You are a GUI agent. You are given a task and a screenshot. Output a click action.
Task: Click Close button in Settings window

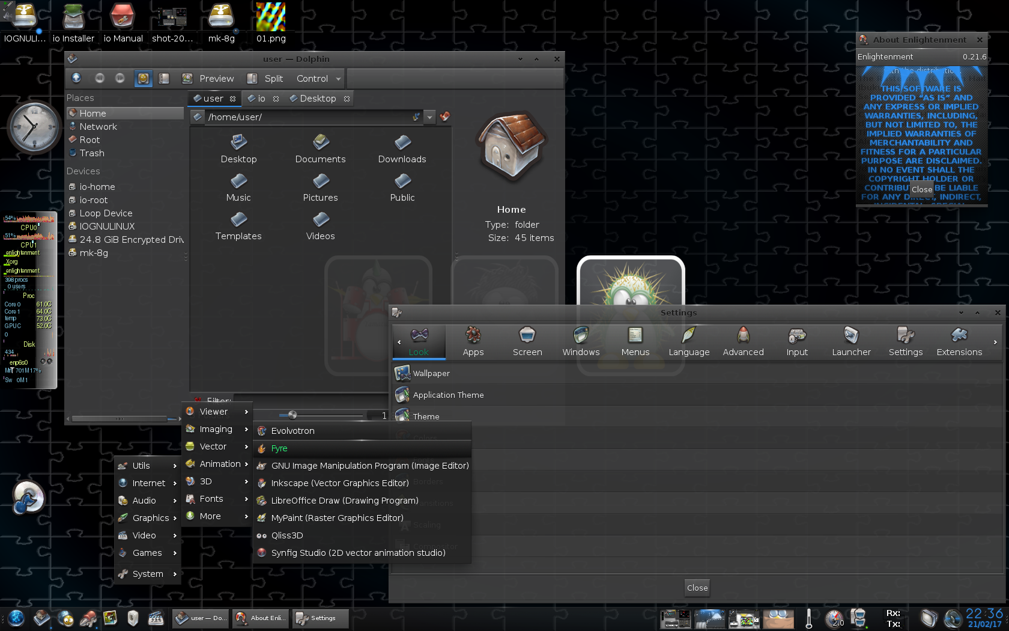pyautogui.click(x=697, y=588)
